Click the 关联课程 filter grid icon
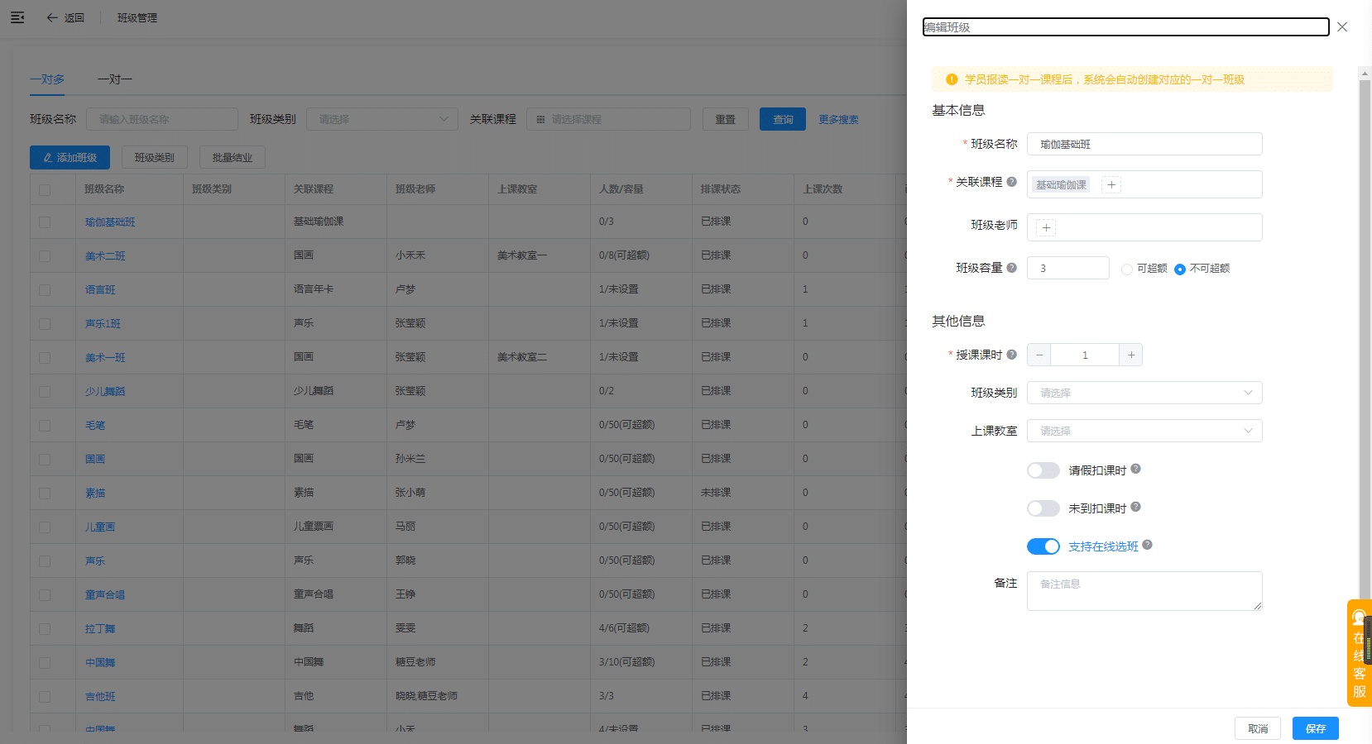1372x744 pixels. (540, 119)
